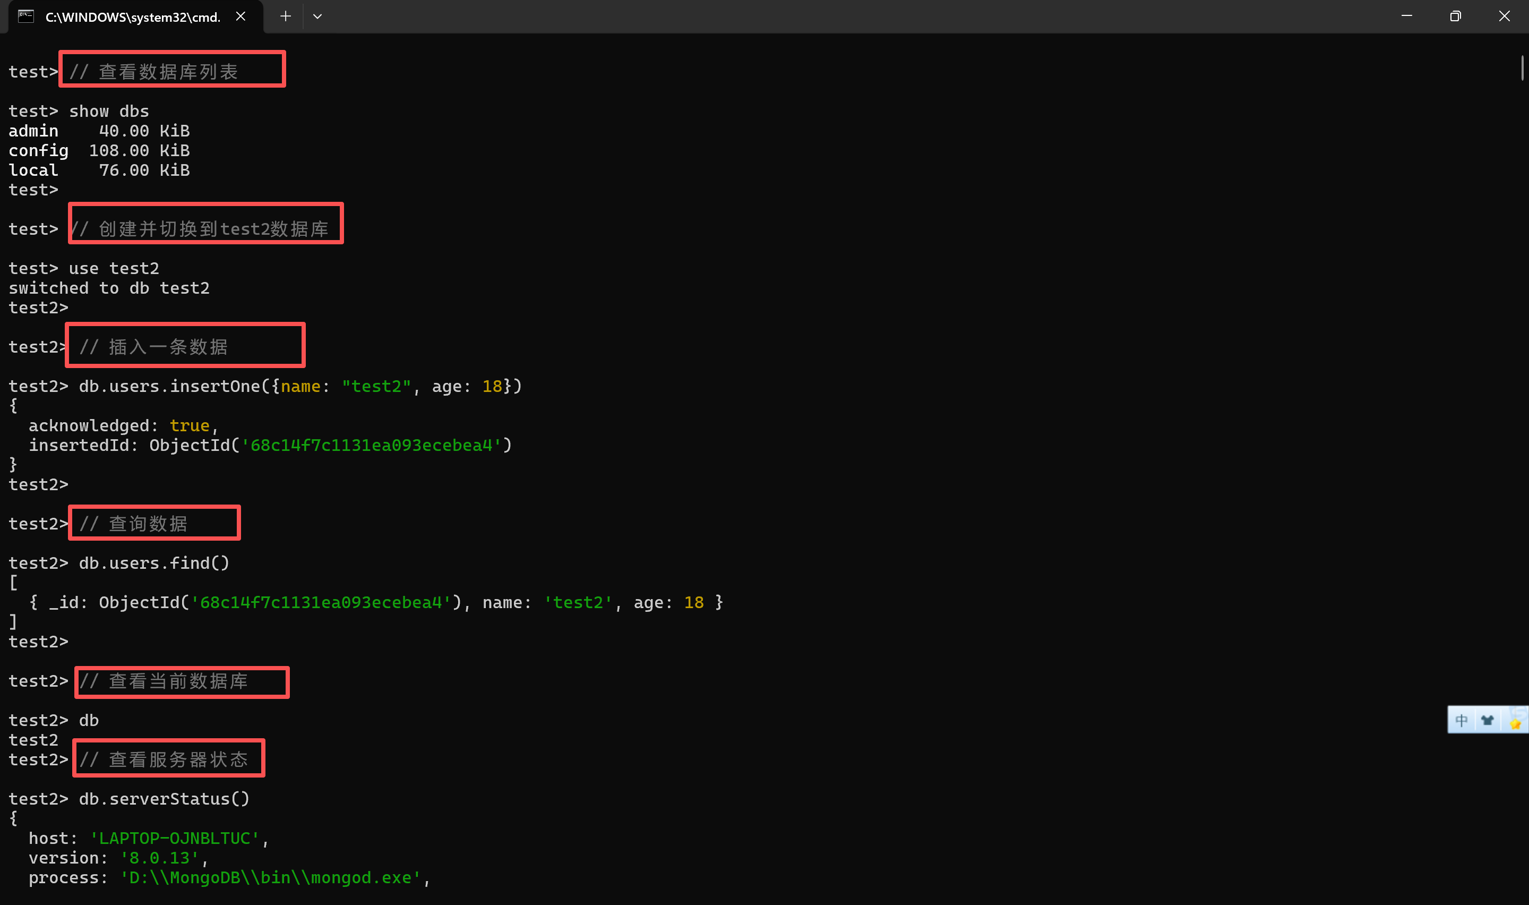Click the cmd icon in the terminal tab

pyautogui.click(x=25, y=16)
